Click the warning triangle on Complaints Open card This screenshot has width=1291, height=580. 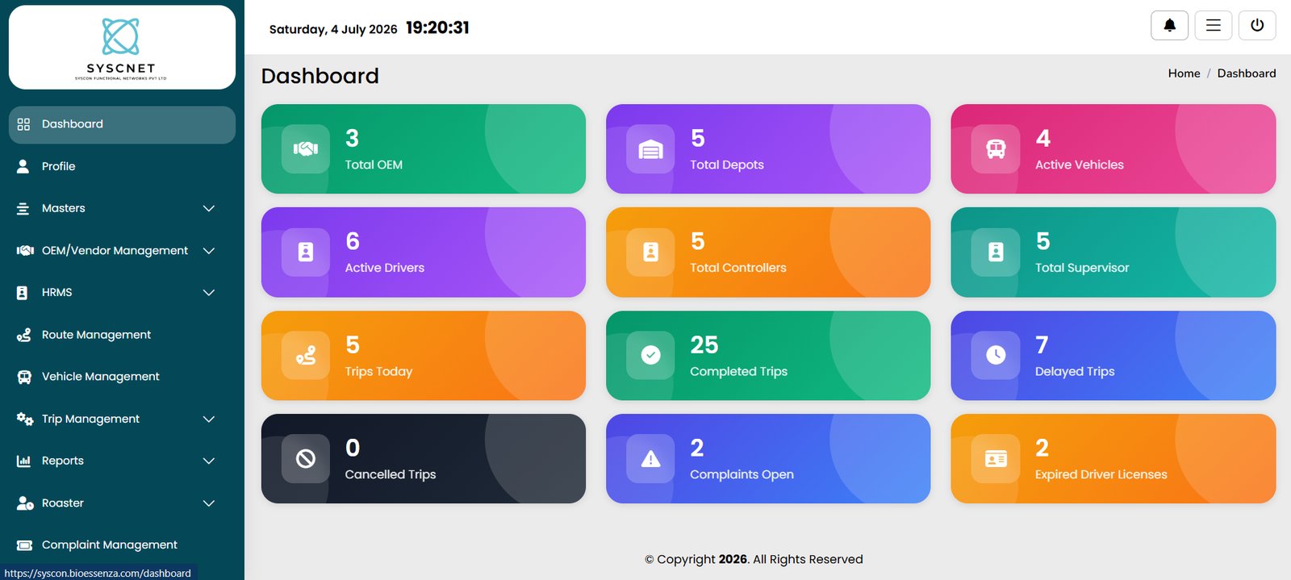650,459
